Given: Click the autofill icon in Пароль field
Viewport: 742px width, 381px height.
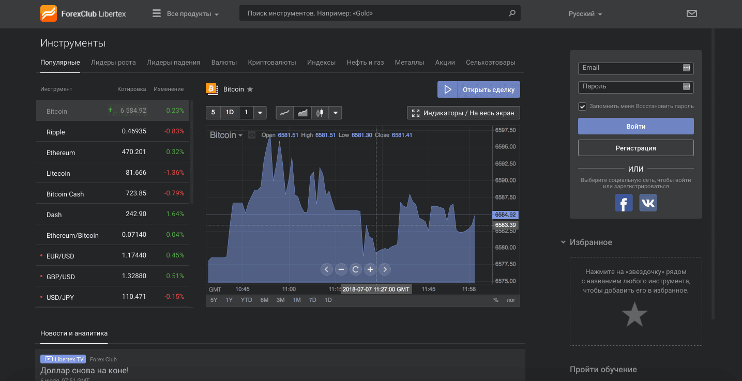Looking at the screenshot, I should coord(687,86).
